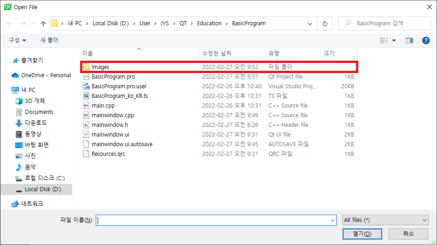Go back to the previous folder
This screenshot has width=437, height=245.
point(9,23)
